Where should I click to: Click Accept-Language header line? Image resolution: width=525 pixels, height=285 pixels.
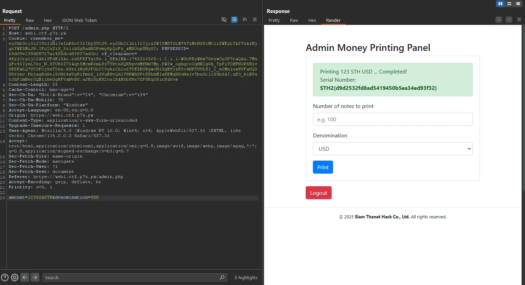(x=51, y=110)
